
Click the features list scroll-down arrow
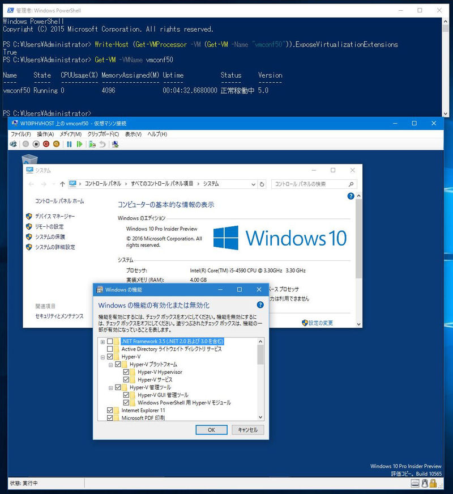click(260, 417)
